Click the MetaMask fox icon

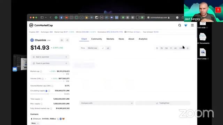[63, 119]
